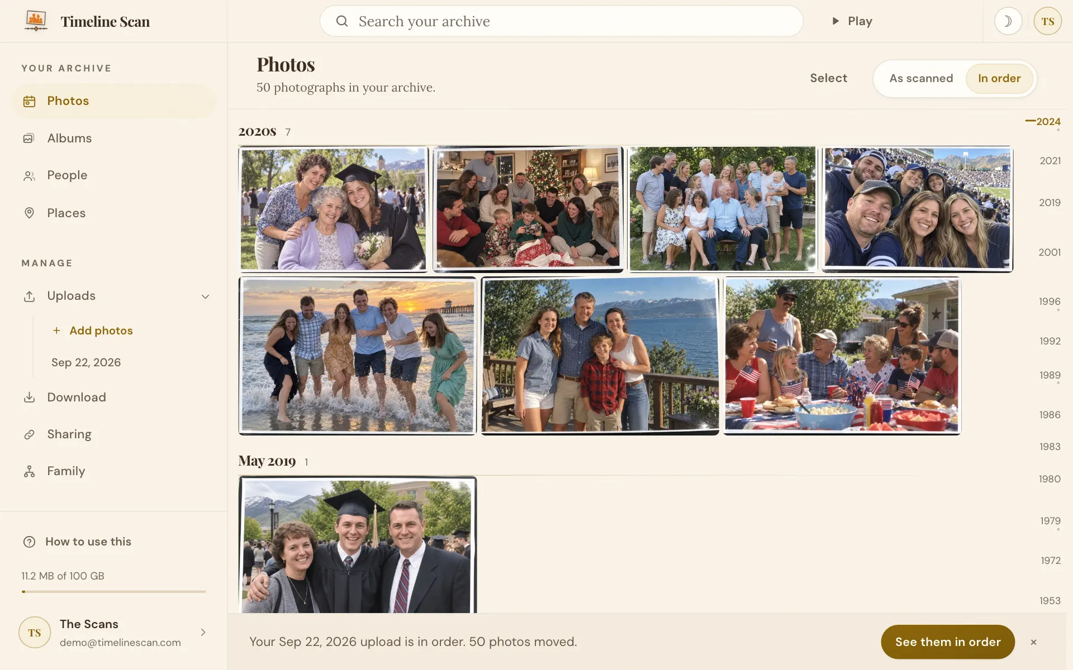Click the How to use this help icon
1073x670 pixels.
pyautogui.click(x=29, y=542)
